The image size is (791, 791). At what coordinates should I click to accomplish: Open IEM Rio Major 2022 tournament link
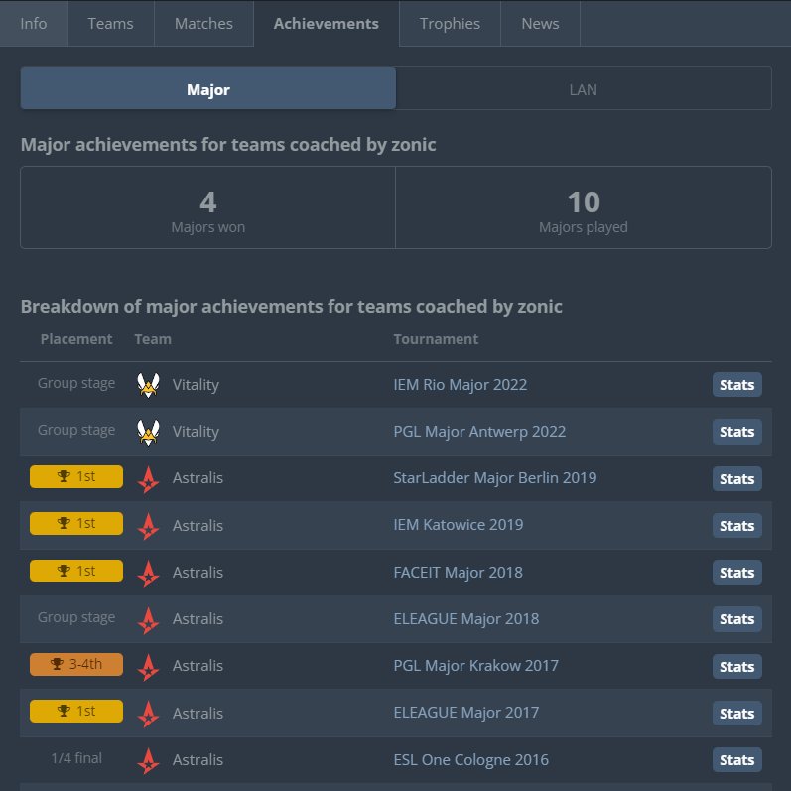pos(461,385)
